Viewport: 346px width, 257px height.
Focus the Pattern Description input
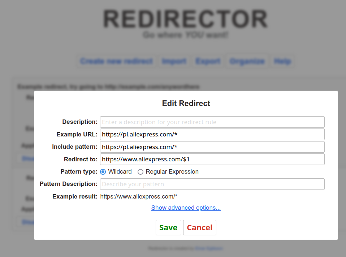[x=212, y=184]
